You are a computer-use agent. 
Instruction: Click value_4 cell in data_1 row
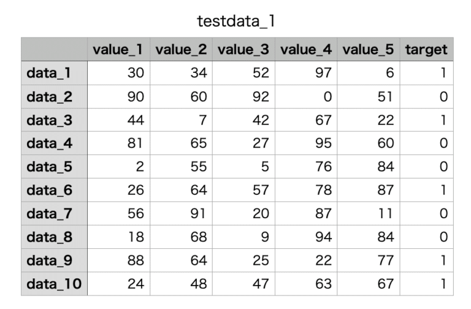(x=305, y=73)
